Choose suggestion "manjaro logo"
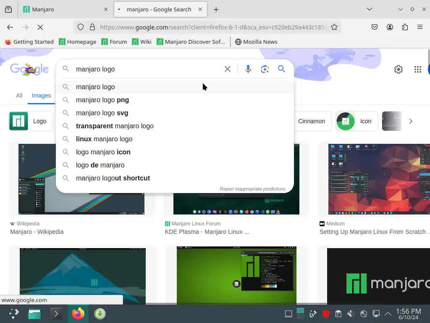430x323 pixels. pyautogui.click(x=175, y=87)
